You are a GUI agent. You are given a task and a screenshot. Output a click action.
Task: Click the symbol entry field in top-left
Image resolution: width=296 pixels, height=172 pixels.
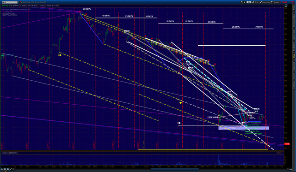pyautogui.click(x=10, y=2)
